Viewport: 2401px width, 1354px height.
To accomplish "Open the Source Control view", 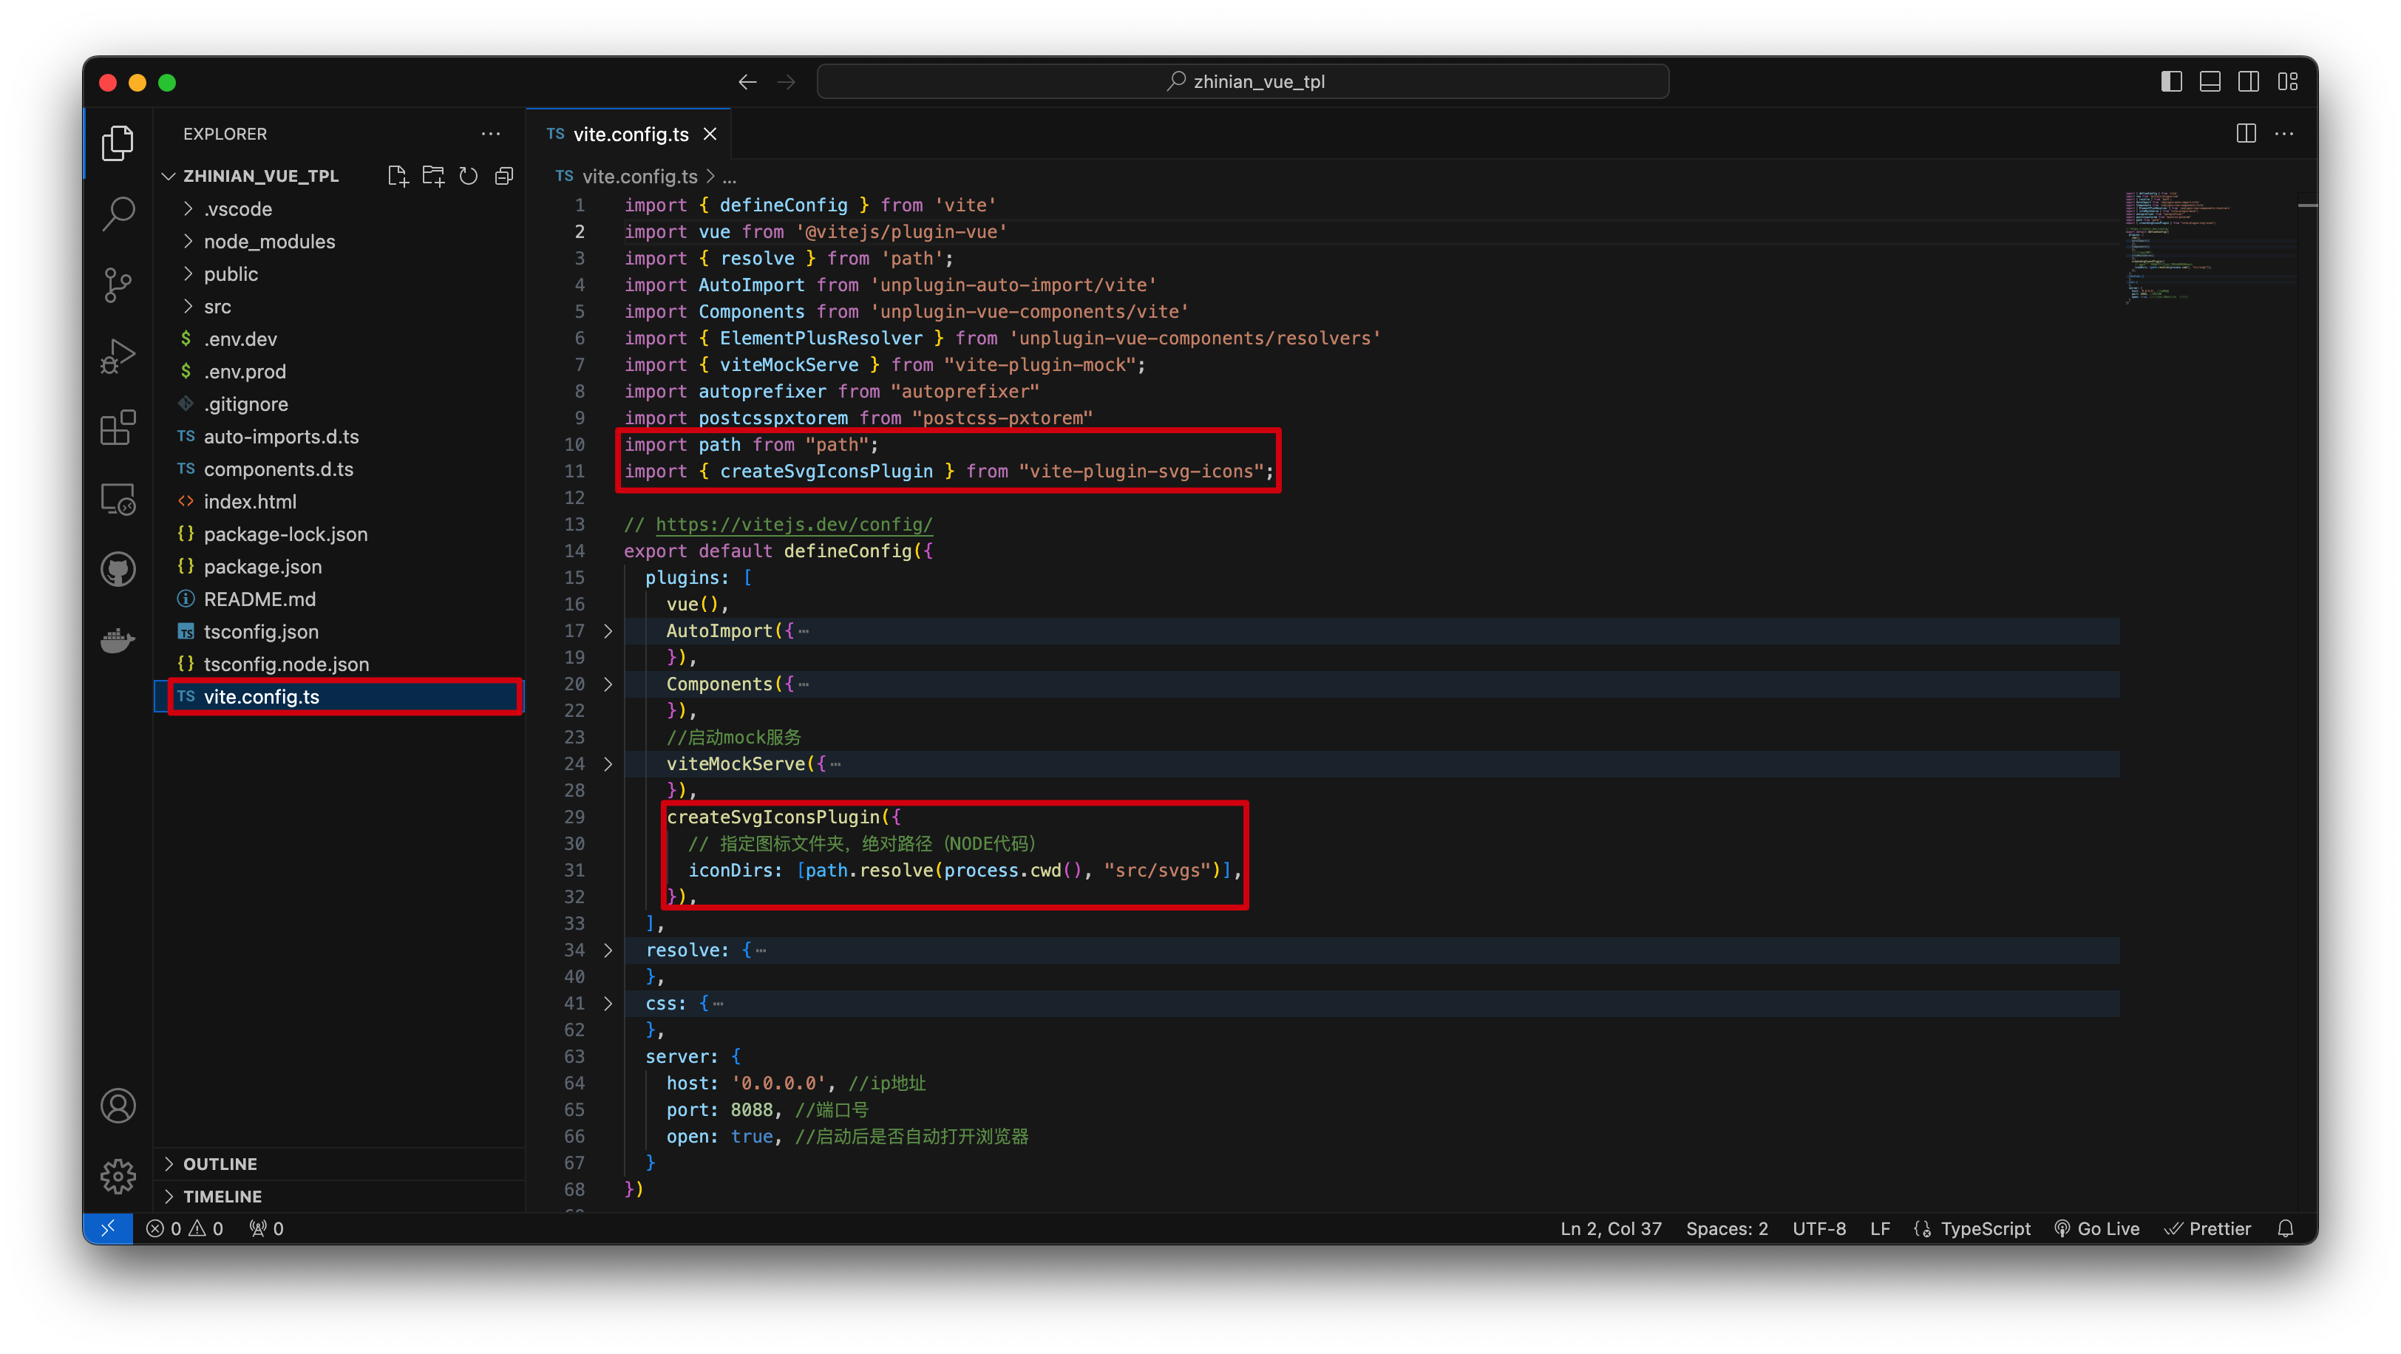I will point(118,285).
